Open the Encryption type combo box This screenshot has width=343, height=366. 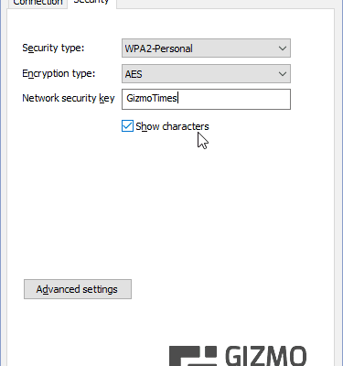pyautogui.click(x=206, y=74)
